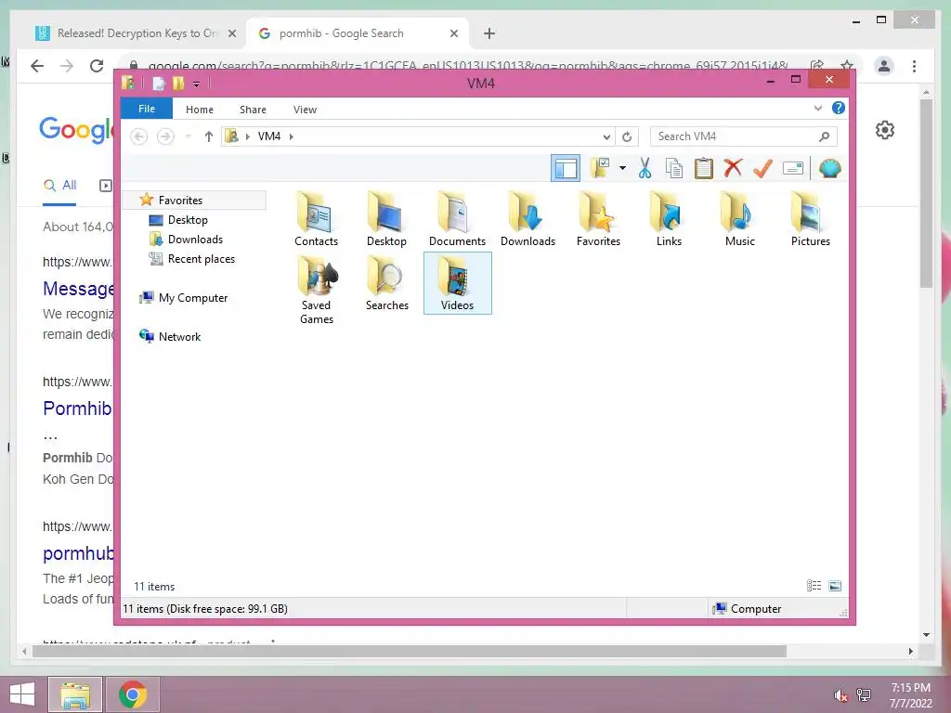Expand the VM4 breadcrumb arrow
Image resolution: width=951 pixels, height=713 pixels.
point(291,136)
